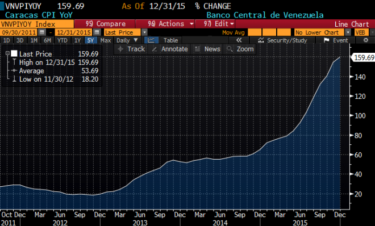Open the Event flag button
The image size is (375, 226).
336,40
